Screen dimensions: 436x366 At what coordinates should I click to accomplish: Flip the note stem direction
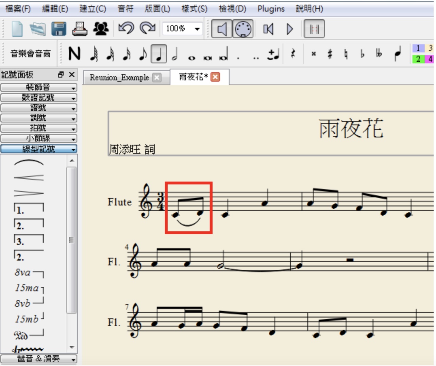[x=398, y=53]
